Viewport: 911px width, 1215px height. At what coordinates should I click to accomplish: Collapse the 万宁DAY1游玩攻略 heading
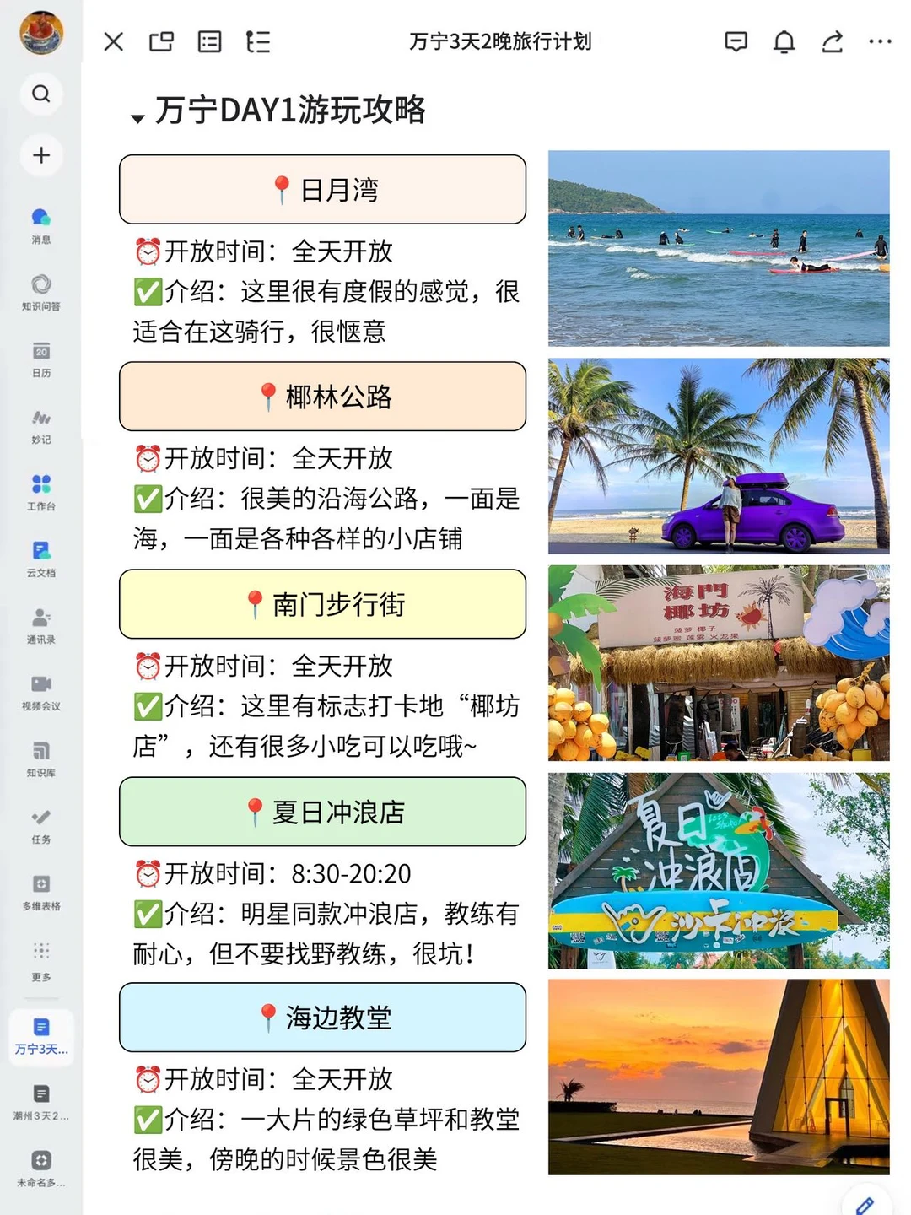click(137, 116)
